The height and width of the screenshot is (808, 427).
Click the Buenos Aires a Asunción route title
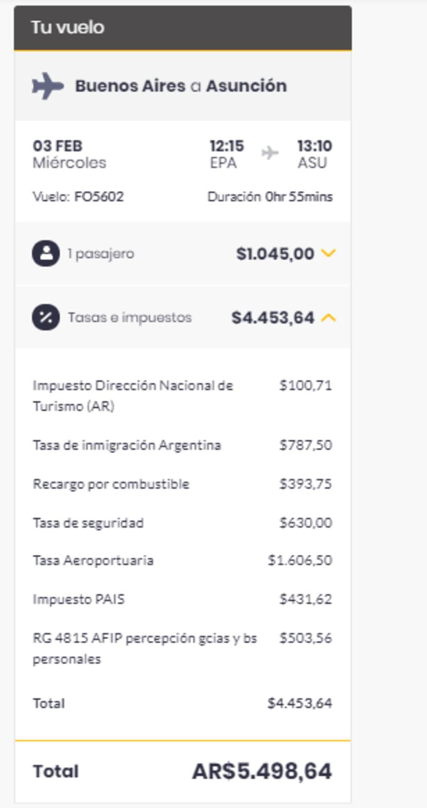(180, 86)
